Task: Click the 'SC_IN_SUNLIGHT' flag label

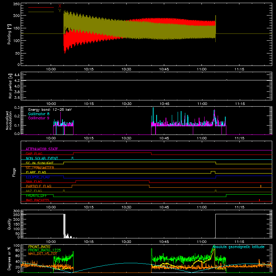Action: 40,163
